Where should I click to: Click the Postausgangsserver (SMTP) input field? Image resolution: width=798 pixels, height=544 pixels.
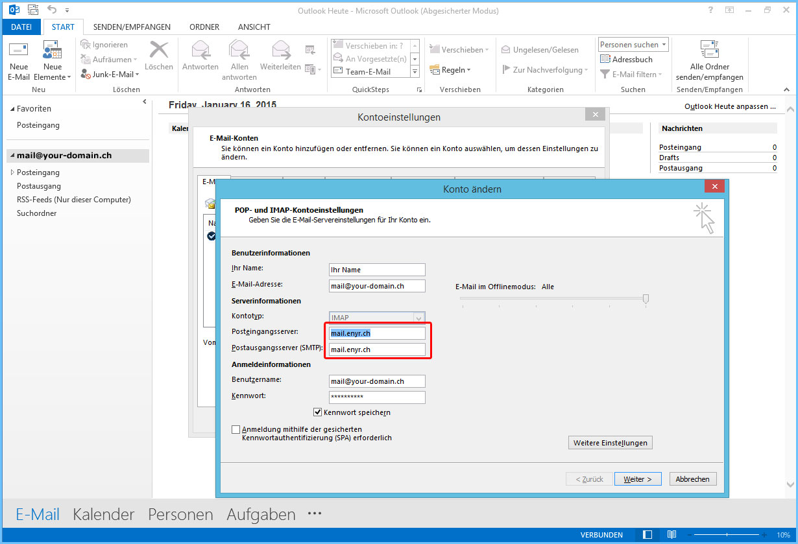point(377,349)
